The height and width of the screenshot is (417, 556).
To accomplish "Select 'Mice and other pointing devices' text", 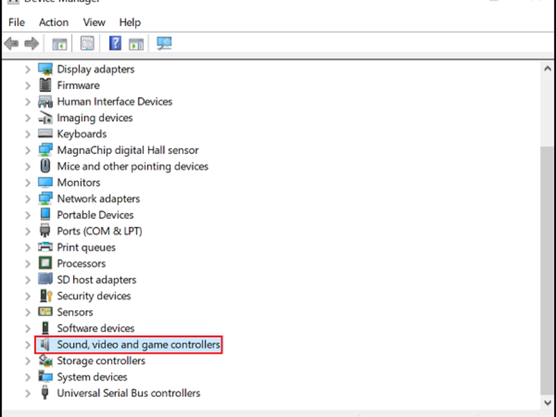I will coord(133,166).
